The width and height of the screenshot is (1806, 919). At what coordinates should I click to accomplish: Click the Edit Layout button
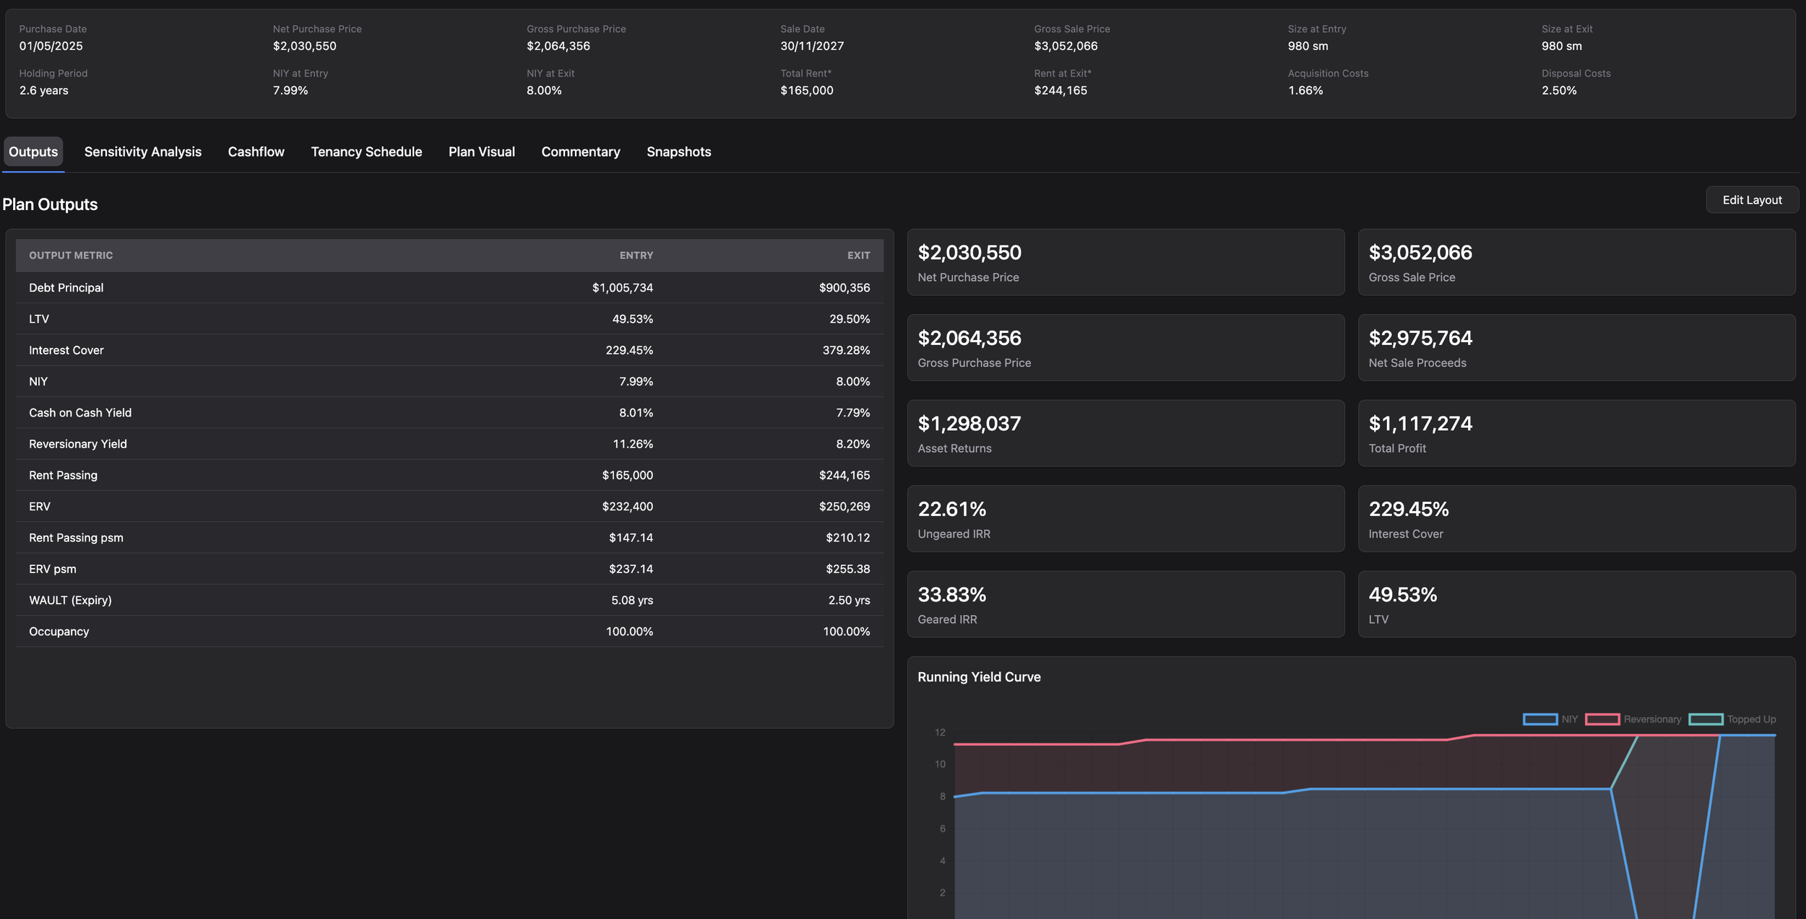pyautogui.click(x=1752, y=200)
